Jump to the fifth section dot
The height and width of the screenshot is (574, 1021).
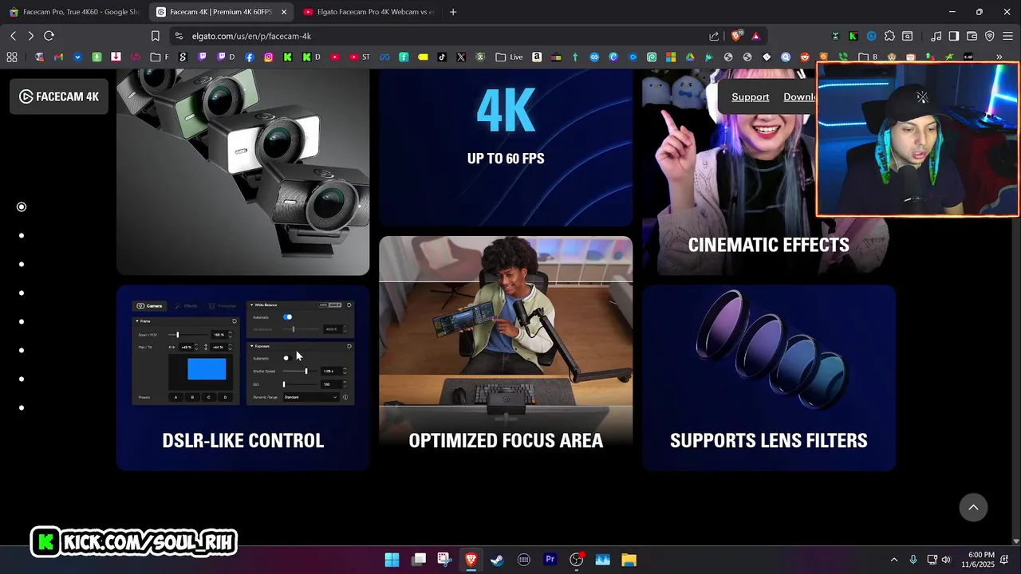tap(22, 321)
